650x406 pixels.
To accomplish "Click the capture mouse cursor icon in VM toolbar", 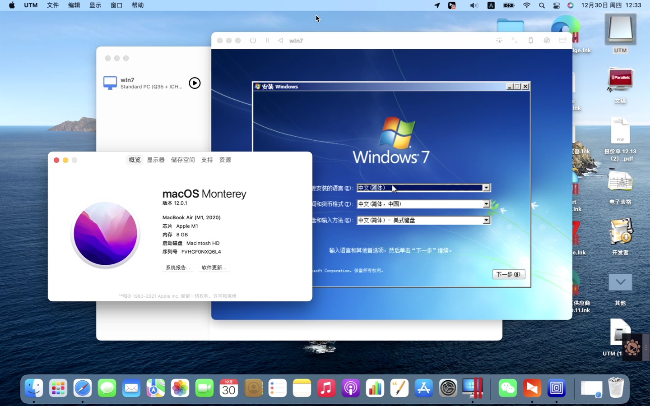I will point(499,41).
